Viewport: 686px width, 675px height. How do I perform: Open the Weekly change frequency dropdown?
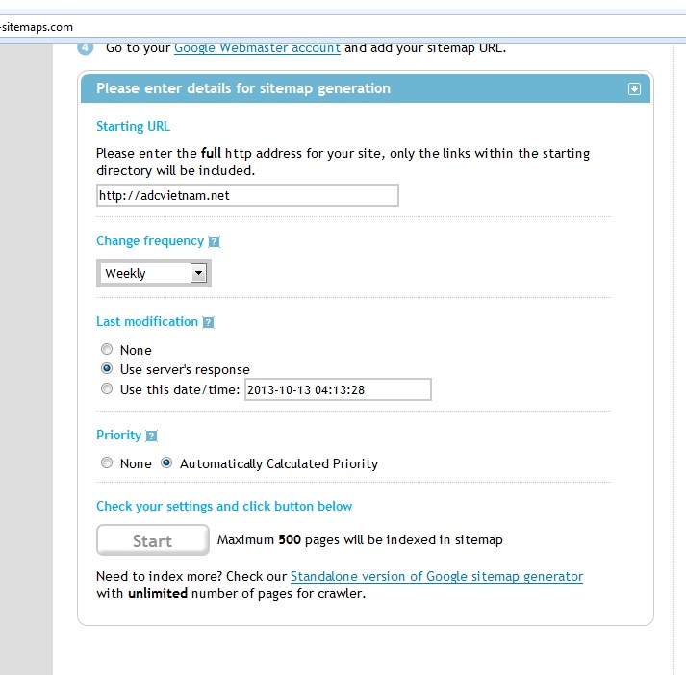pyautogui.click(x=154, y=273)
